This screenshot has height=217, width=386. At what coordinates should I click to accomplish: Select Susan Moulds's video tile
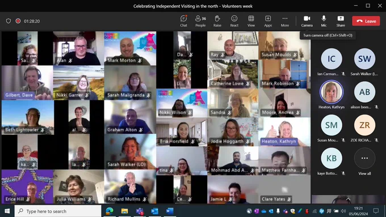point(284,45)
